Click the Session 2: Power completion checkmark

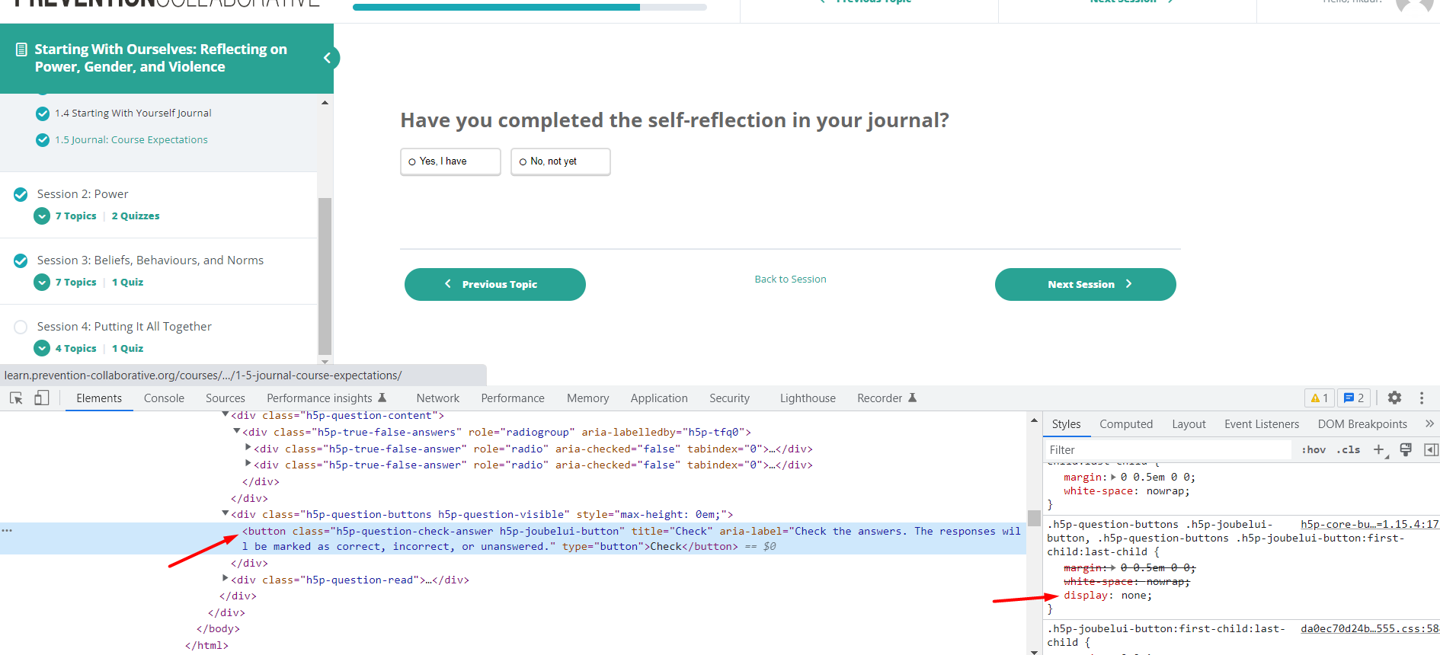[x=21, y=194]
